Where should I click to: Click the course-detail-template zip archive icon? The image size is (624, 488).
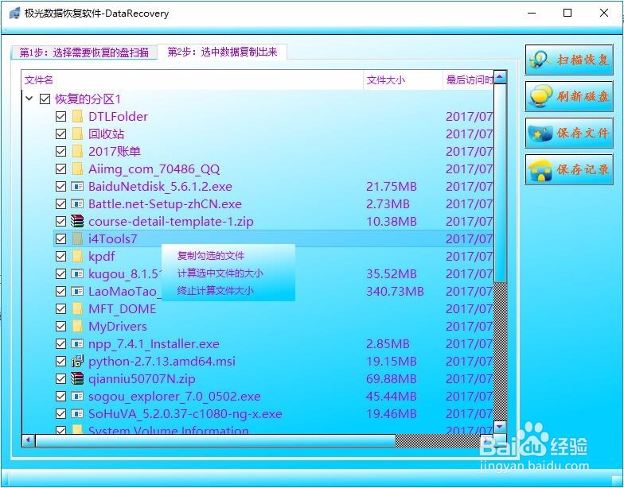tap(77, 221)
